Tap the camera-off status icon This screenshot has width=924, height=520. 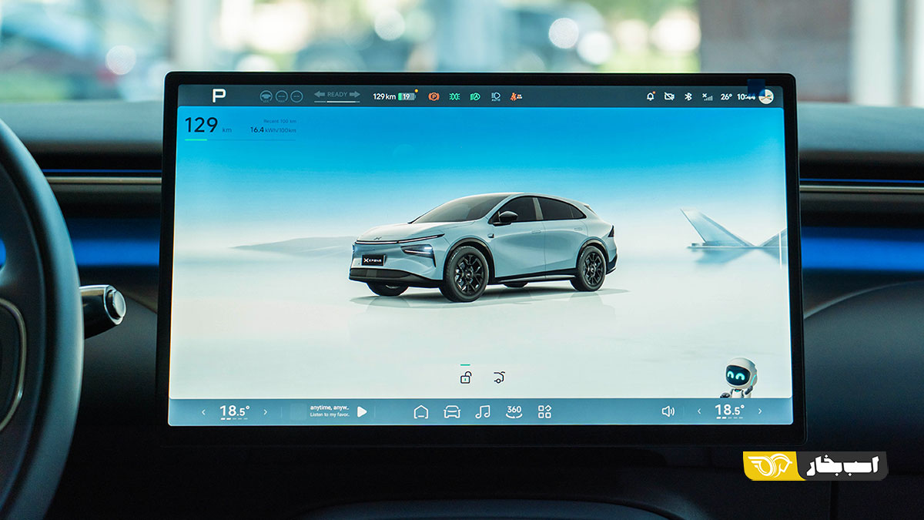tap(669, 96)
